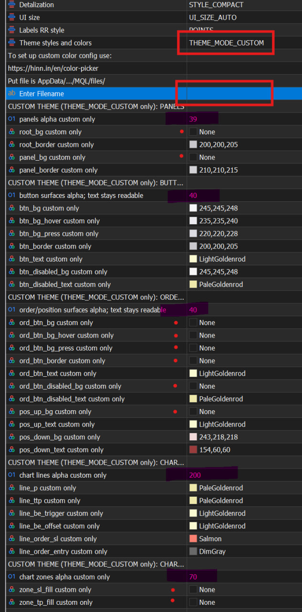This screenshot has width=302, height=612.
Task: Click the color type icon beside root_border
Action: (x=12, y=144)
